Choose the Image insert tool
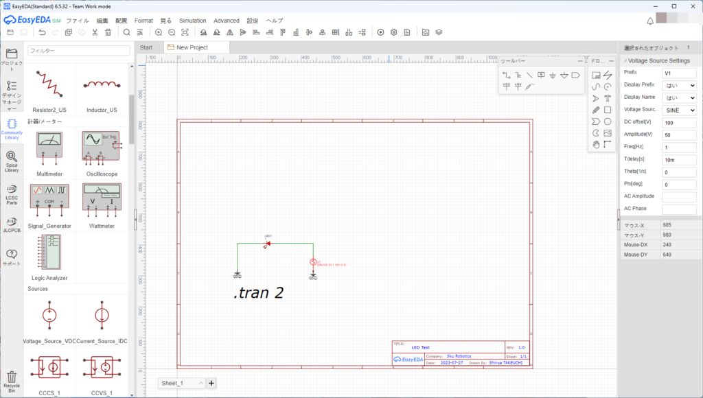 coord(608,133)
